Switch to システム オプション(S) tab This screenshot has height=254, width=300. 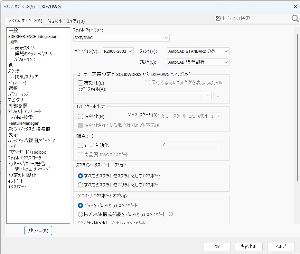[x=25, y=21]
